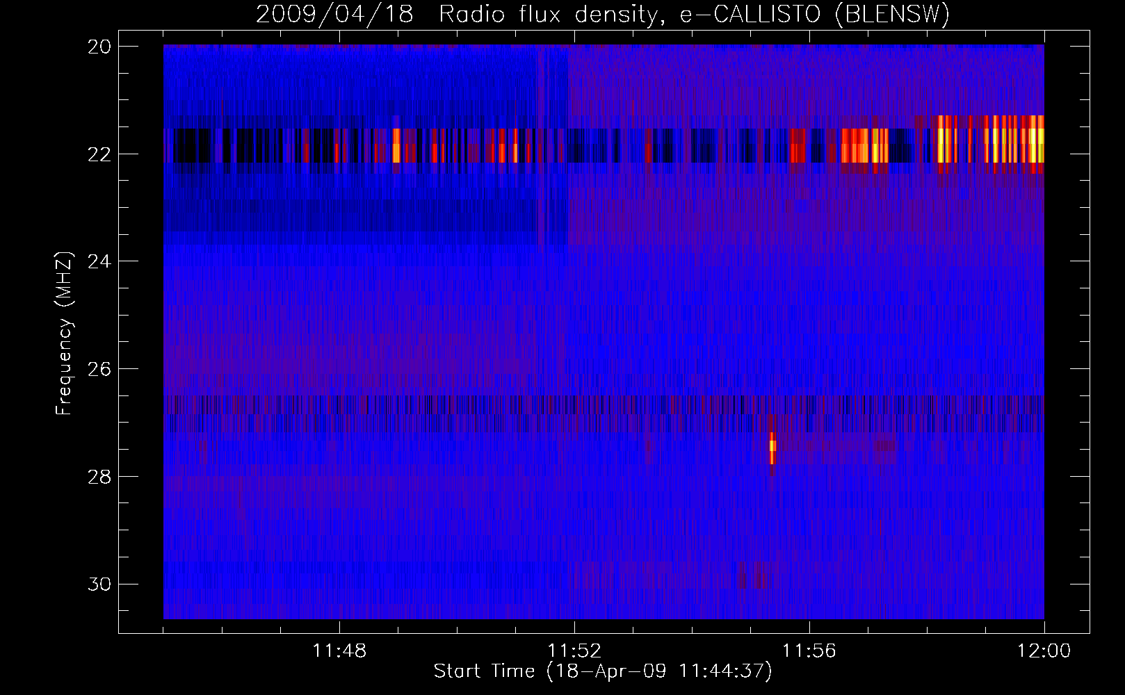
Task: Click the 26 frequency tick label
Action: 99,369
